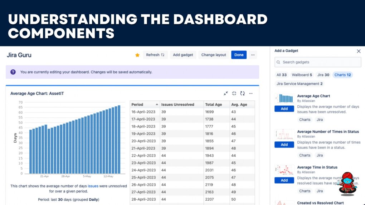The width and height of the screenshot is (365, 205).
Task: Click the Search gadgets input field
Action: (x=318, y=62)
